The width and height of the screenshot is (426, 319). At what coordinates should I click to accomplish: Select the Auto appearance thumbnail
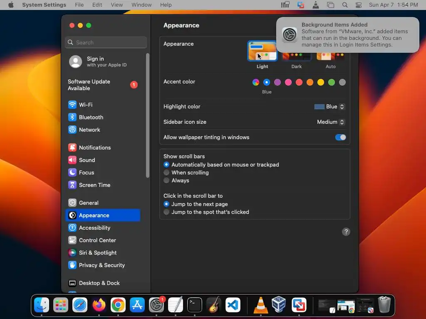(331, 56)
